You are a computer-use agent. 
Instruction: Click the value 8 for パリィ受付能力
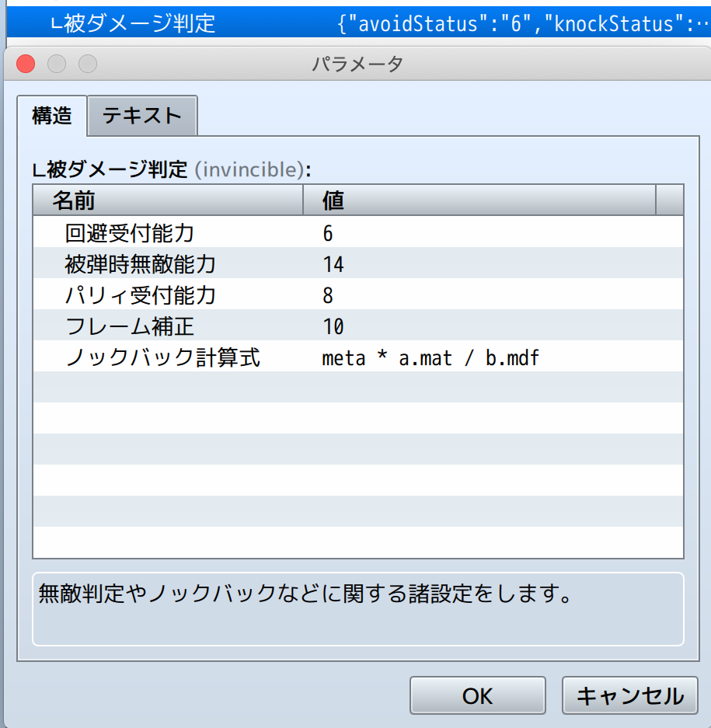328,295
